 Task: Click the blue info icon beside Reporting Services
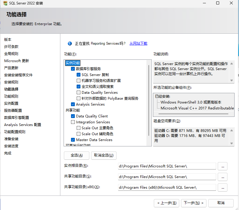click(x=70, y=43)
